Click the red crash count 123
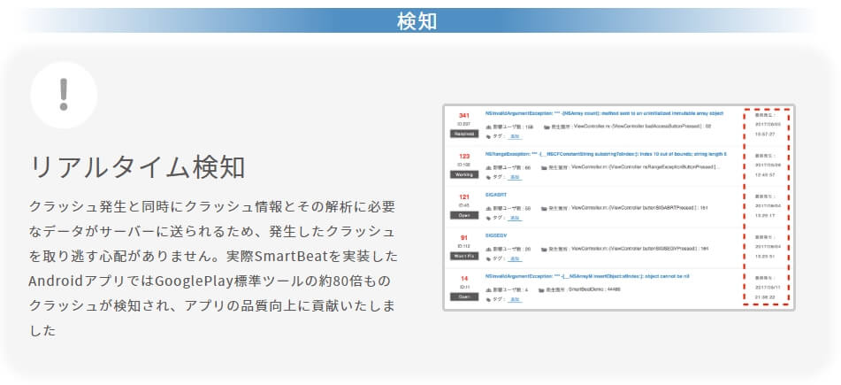 tap(464, 157)
